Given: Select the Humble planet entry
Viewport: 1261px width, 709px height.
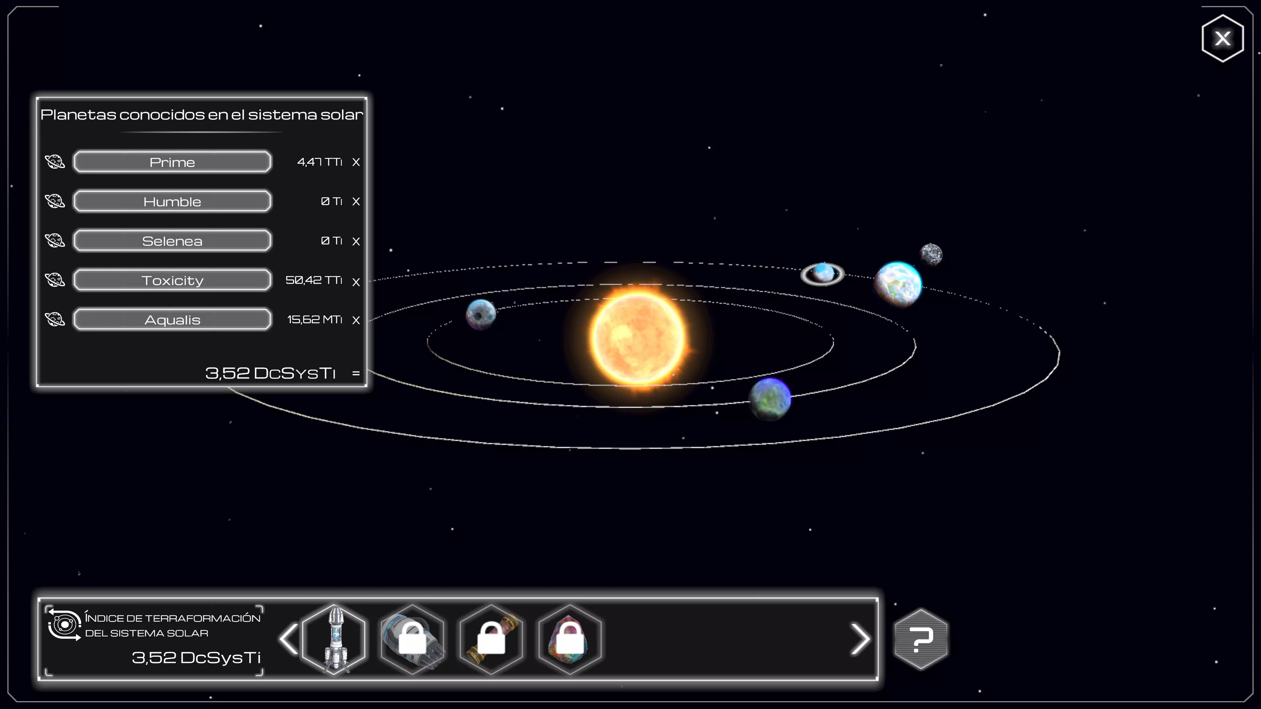Looking at the screenshot, I should [x=172, y=202].
